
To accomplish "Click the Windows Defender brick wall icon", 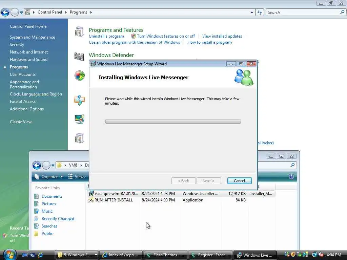I will click(x=79, y=57).
